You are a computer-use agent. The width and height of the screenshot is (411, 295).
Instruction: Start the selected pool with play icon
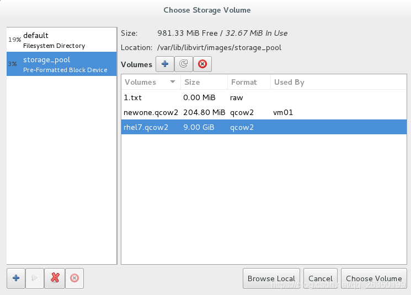point(35,278)
